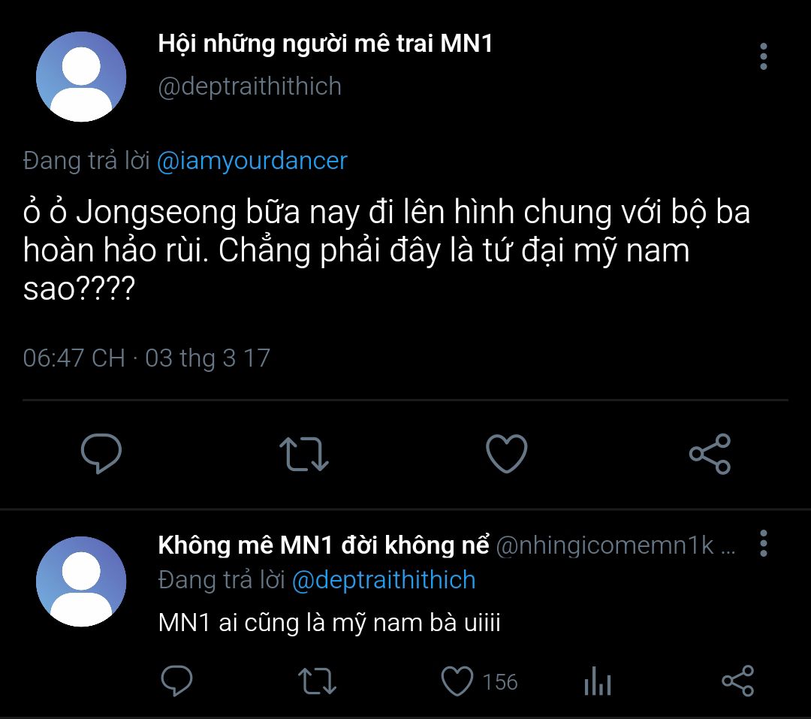This screenshot has height=719, width=811.
Task: Share the main tweet
Action: click(710, 454)
